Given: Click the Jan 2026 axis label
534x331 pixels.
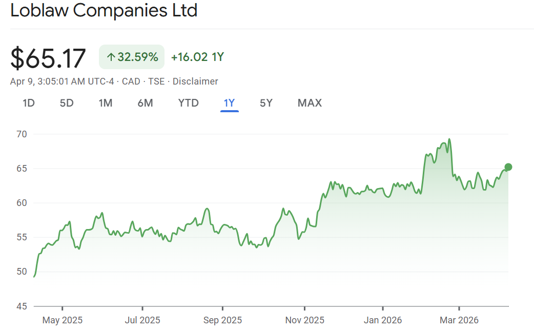Looking at the screenshot, I should tap(383, 320).
